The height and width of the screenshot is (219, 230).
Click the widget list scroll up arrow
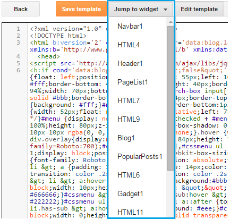coord(171,22)
